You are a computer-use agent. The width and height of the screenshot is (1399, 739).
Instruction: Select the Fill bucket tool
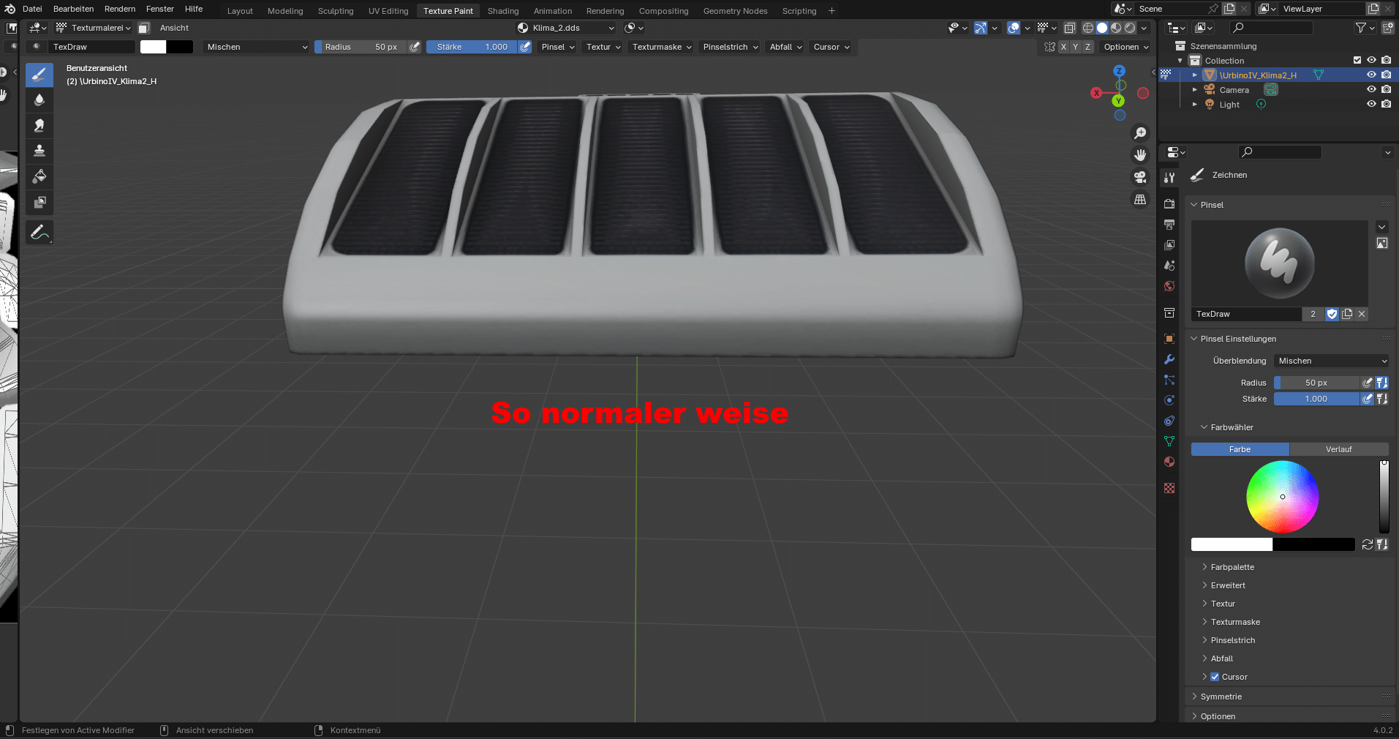pyautogui.click(x=39, y=176)
